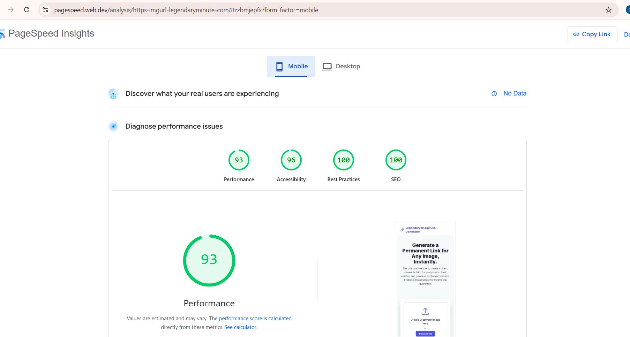Open site information icon in address bar
Screen dimensions: 630x337
(45, 10)
